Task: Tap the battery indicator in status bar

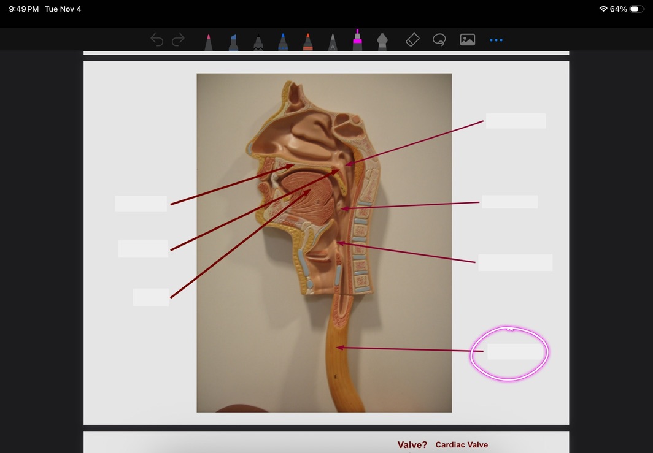Action: click(637, 9)
